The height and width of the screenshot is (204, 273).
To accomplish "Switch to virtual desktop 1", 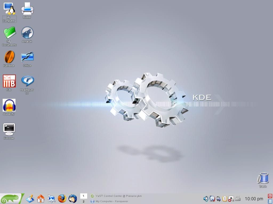I will coord(83,196).
